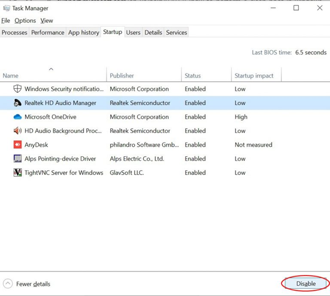This screenshot has height=296, width=330.
Task: Click the Alps Pointing-device Driver icon
Action: coord(17,158)
